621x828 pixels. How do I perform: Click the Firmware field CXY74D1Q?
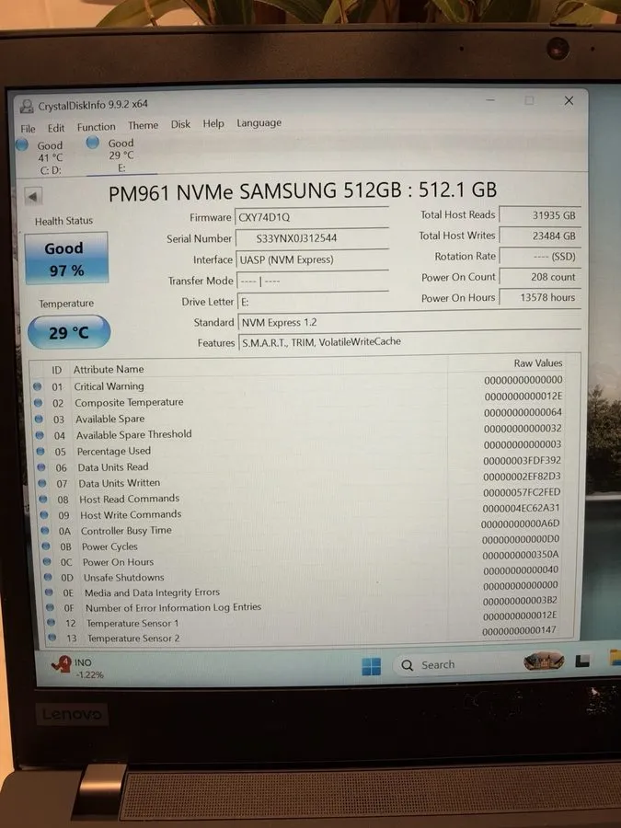[312, 217]
